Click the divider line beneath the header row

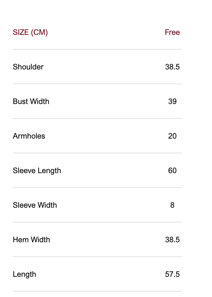tap(97, 49)
